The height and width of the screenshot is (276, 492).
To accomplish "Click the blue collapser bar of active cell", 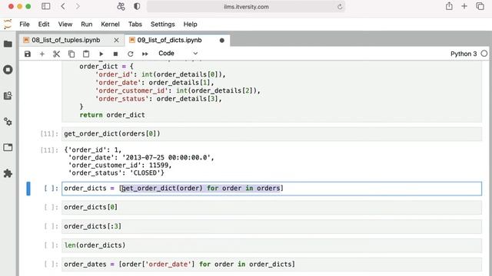I will point(28,189).
